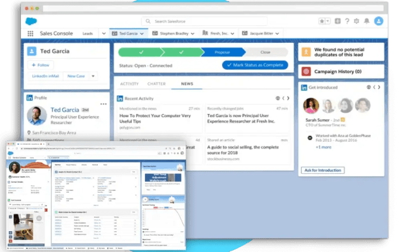This screenshot has height=252, width=410.
Task: Click the Service Console window's customer photo
Action: pos(15,168)
